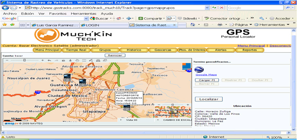Click the map undo (back arrow) icon
This screenshot has height=140, width=297.
pos(49,60)
